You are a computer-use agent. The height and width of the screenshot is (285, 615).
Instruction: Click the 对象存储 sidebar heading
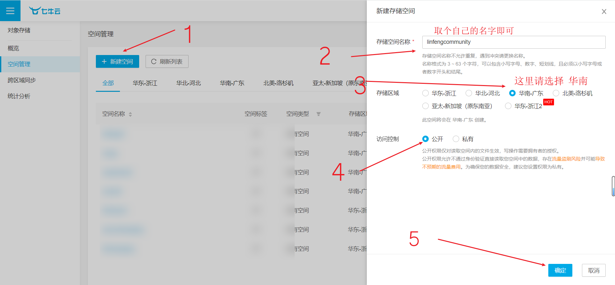(19, 30)
